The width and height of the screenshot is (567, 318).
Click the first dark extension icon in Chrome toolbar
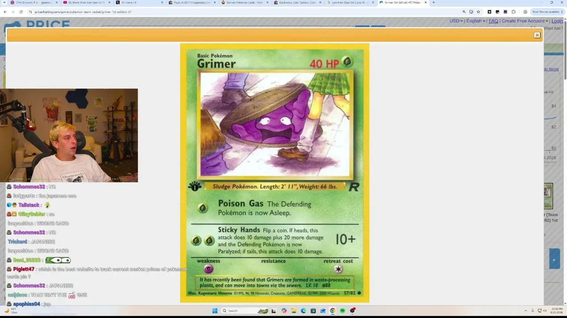[489, 12]
